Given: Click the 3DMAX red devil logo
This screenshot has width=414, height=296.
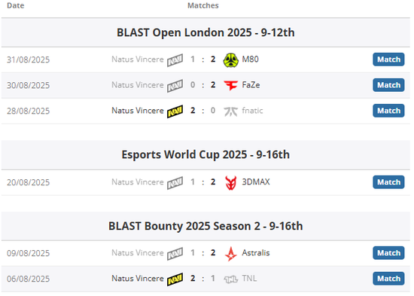Looking at the screenshot, I should tap(231, 182).
